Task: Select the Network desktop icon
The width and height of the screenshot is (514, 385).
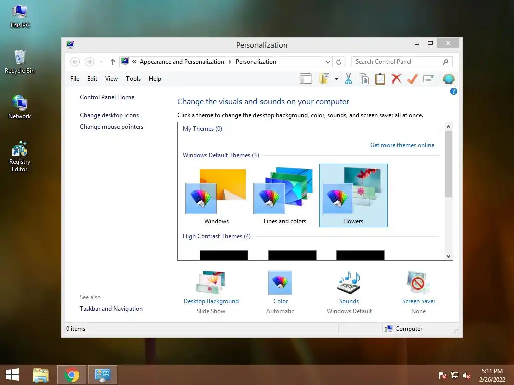Action: tap(20, 107)
